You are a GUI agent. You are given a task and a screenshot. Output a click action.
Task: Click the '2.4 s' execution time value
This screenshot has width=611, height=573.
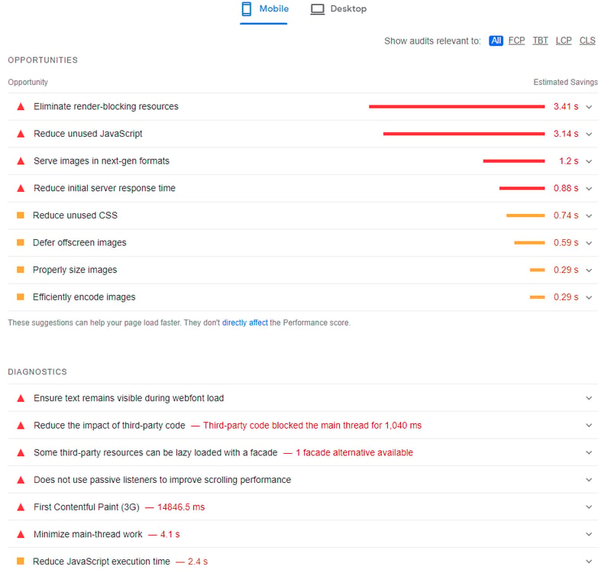198,562
